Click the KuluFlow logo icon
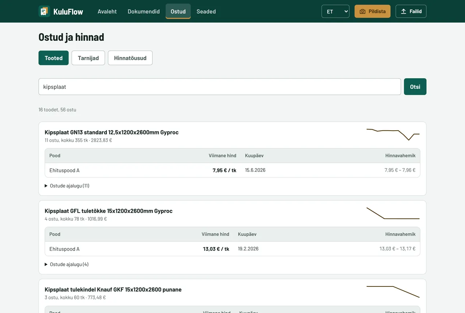The height and width of the screenshot is (313, 465). coord(44,11)
